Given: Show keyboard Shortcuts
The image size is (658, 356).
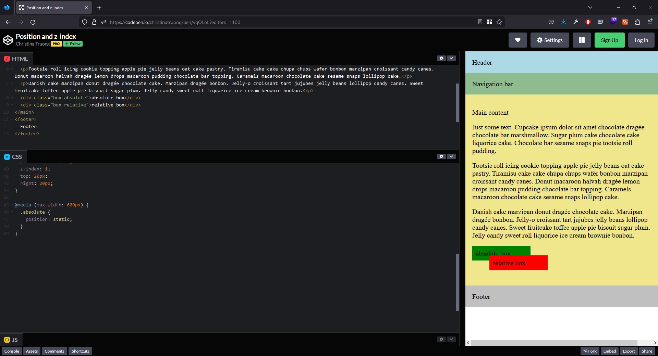Looking at the screenshot, I should tap(80, 351).
